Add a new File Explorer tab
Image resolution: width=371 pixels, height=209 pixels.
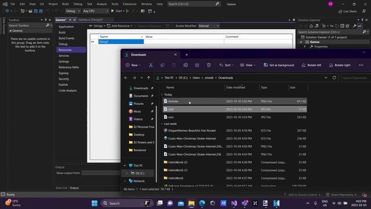187,55
